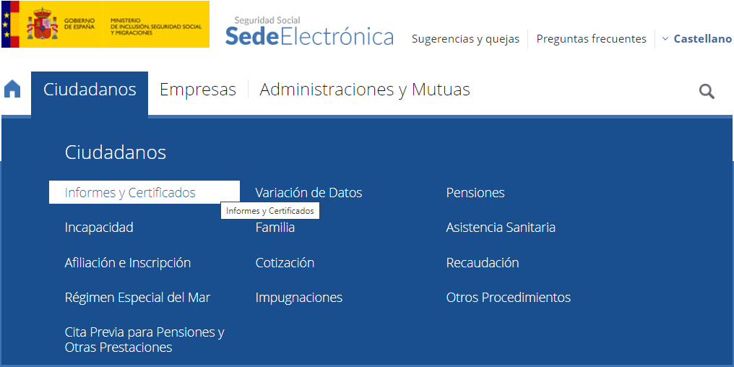Select Informes y Certificados menu item
The image size is (734, 367).
(x=130, y=193)
